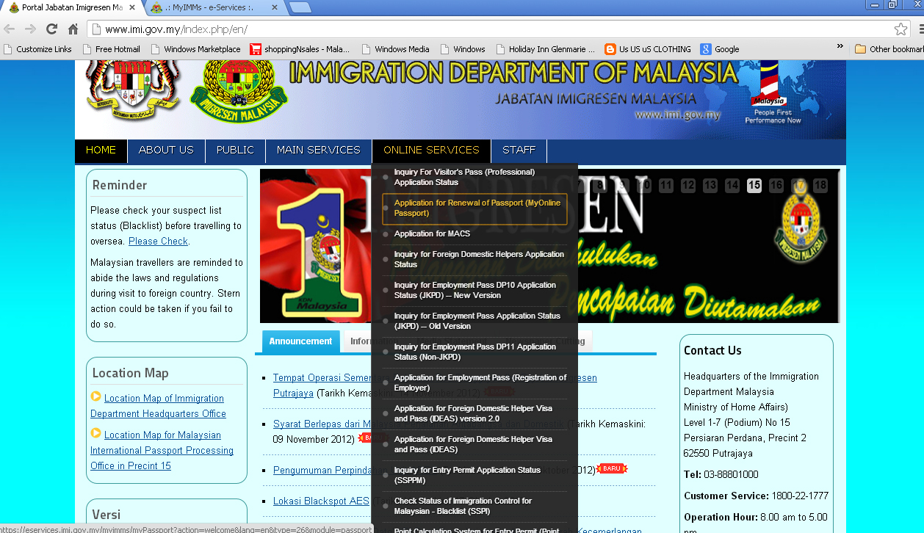Open the Windows Marketplace bookmark
Screen dimensions: 924x533
coord(195,49)
